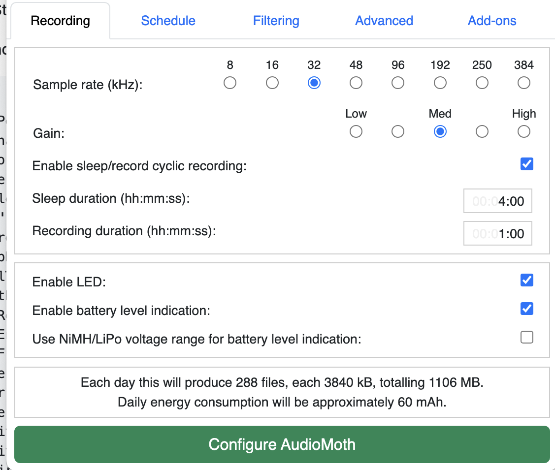This screenshot has width=555, height=470.
Task: Select Med gain radio button
Action: (440, 131)
